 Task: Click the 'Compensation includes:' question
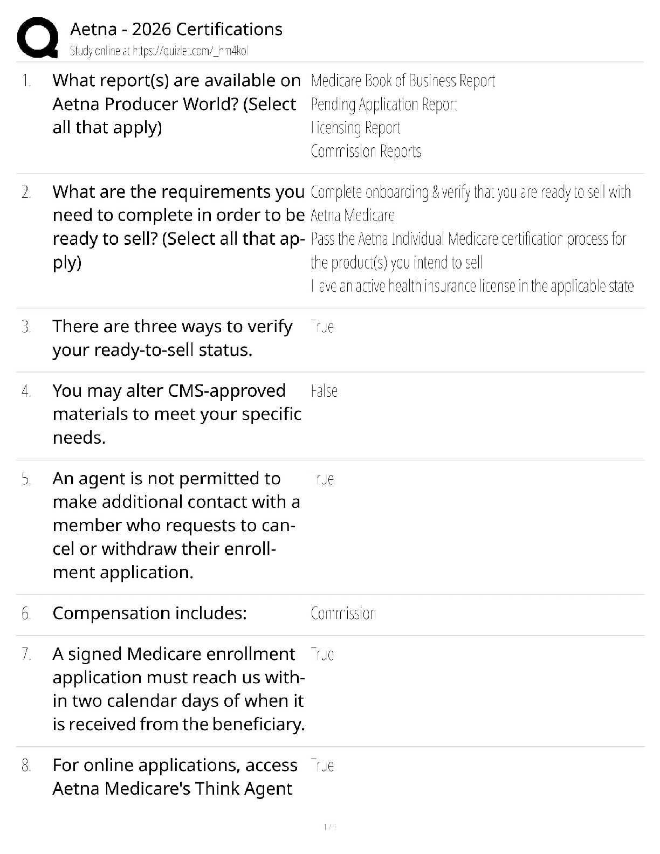pyautogui.click(x=149, y=613)
